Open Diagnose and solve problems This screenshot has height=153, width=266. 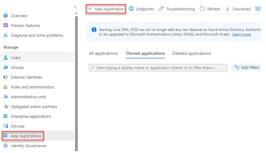pyautogui.click(x=37, y=35)
